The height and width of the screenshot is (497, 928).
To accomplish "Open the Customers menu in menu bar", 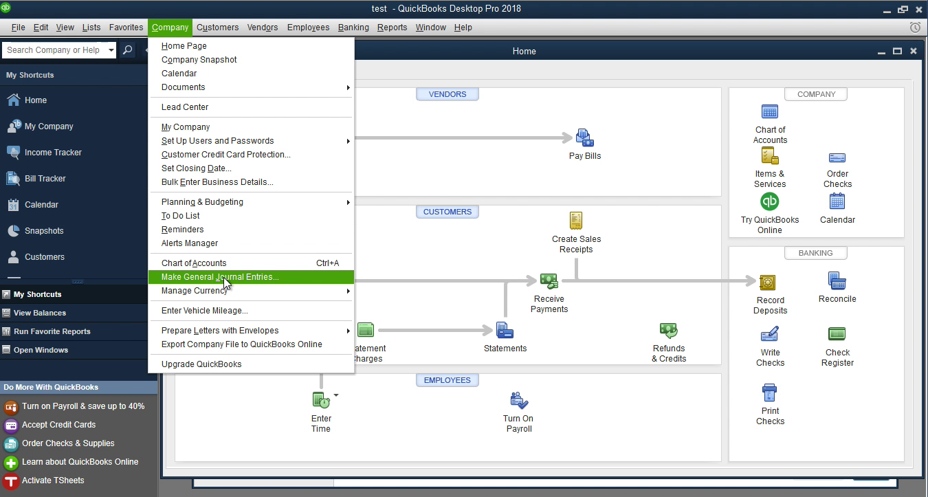I will coord(217,27).
